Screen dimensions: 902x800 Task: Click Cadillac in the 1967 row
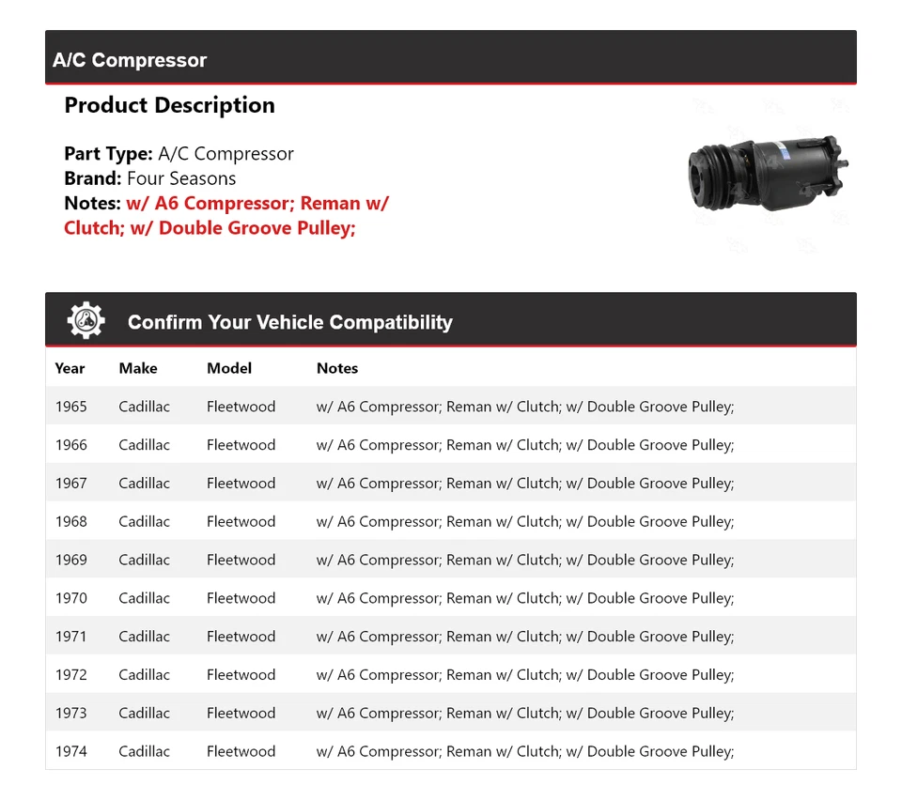point(145,484)
